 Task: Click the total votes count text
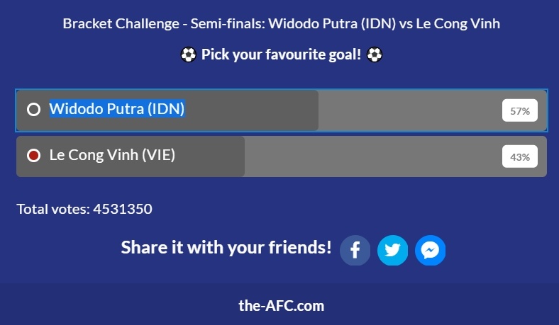[x=84, y=209]
